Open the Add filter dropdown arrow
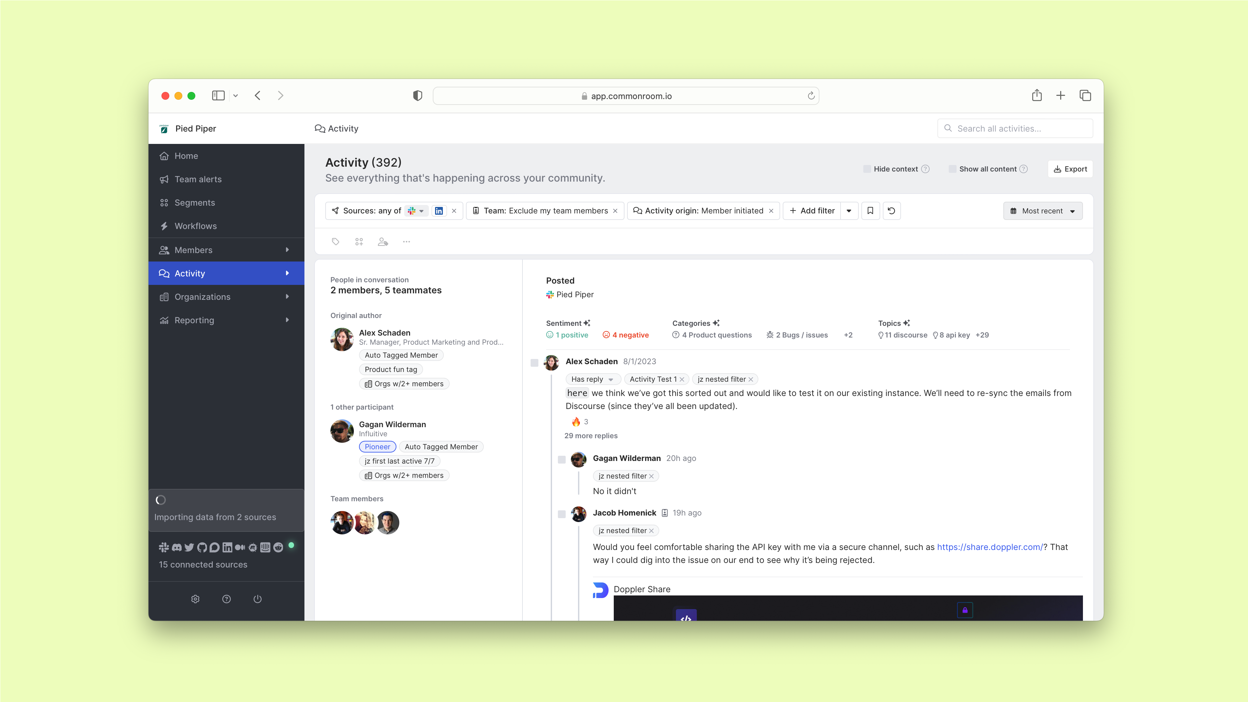 click(849, 211)
